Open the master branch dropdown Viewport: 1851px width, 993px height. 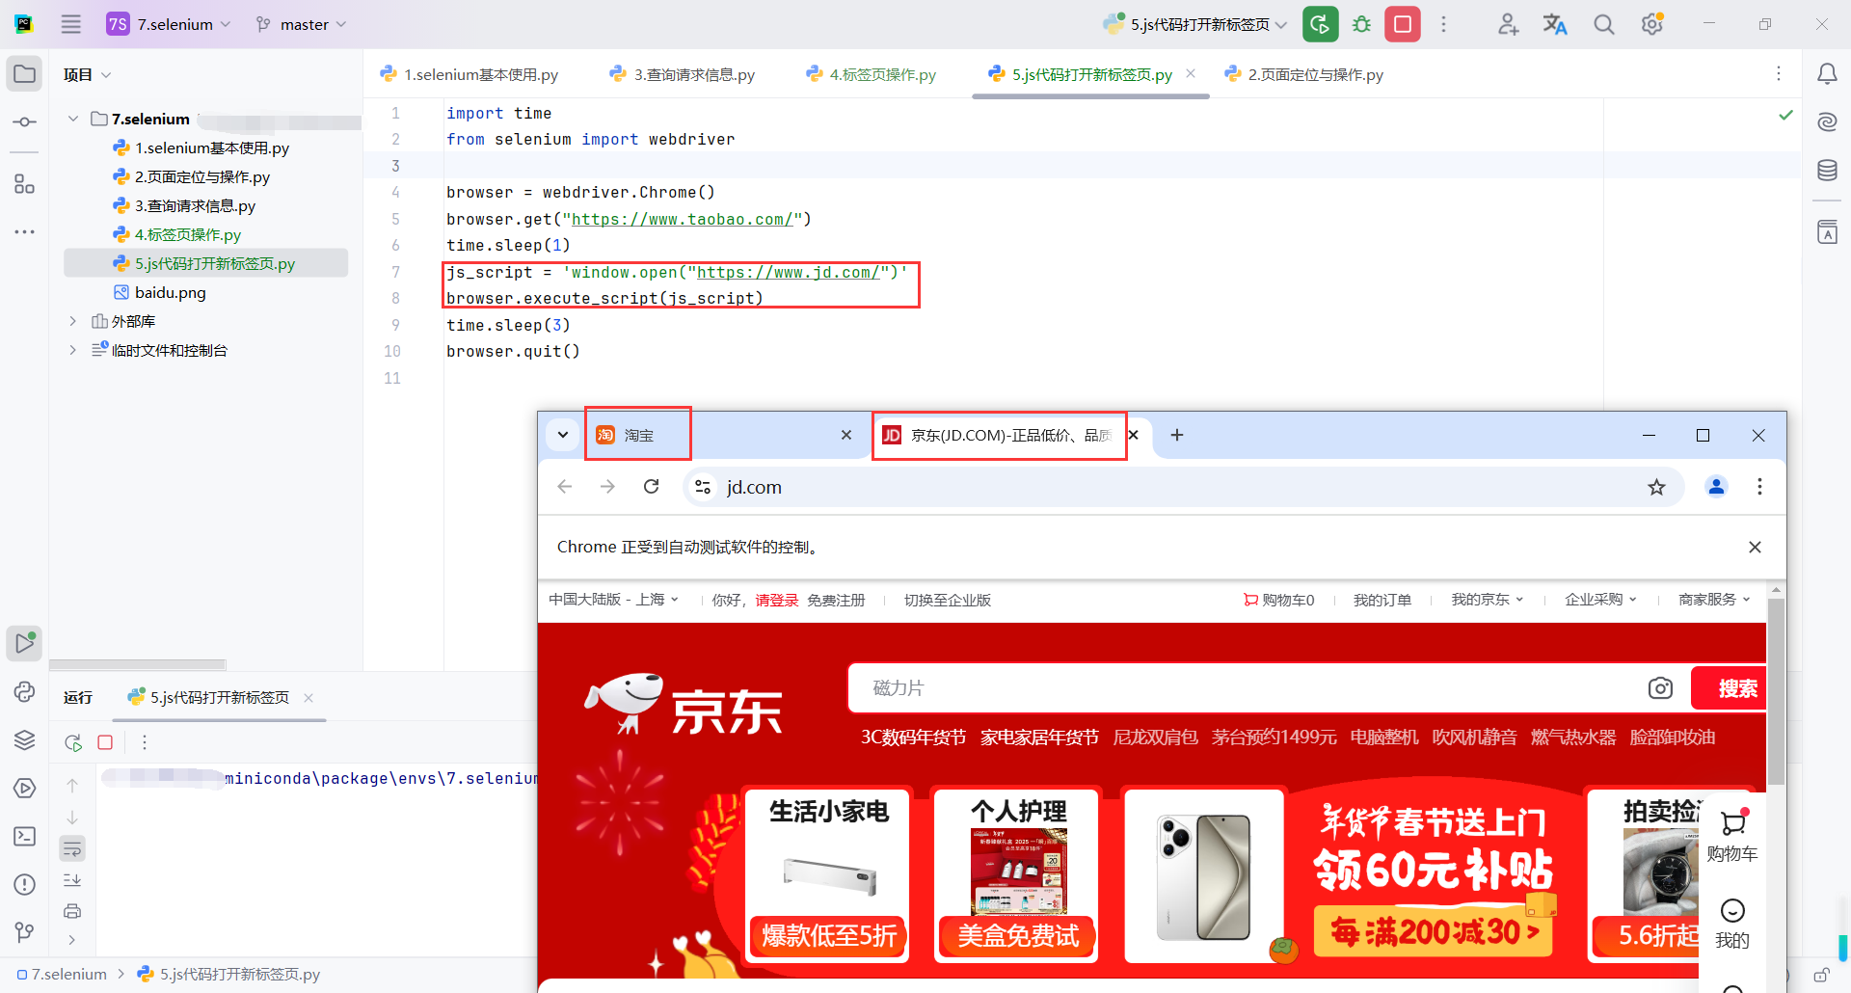(301, 24)
